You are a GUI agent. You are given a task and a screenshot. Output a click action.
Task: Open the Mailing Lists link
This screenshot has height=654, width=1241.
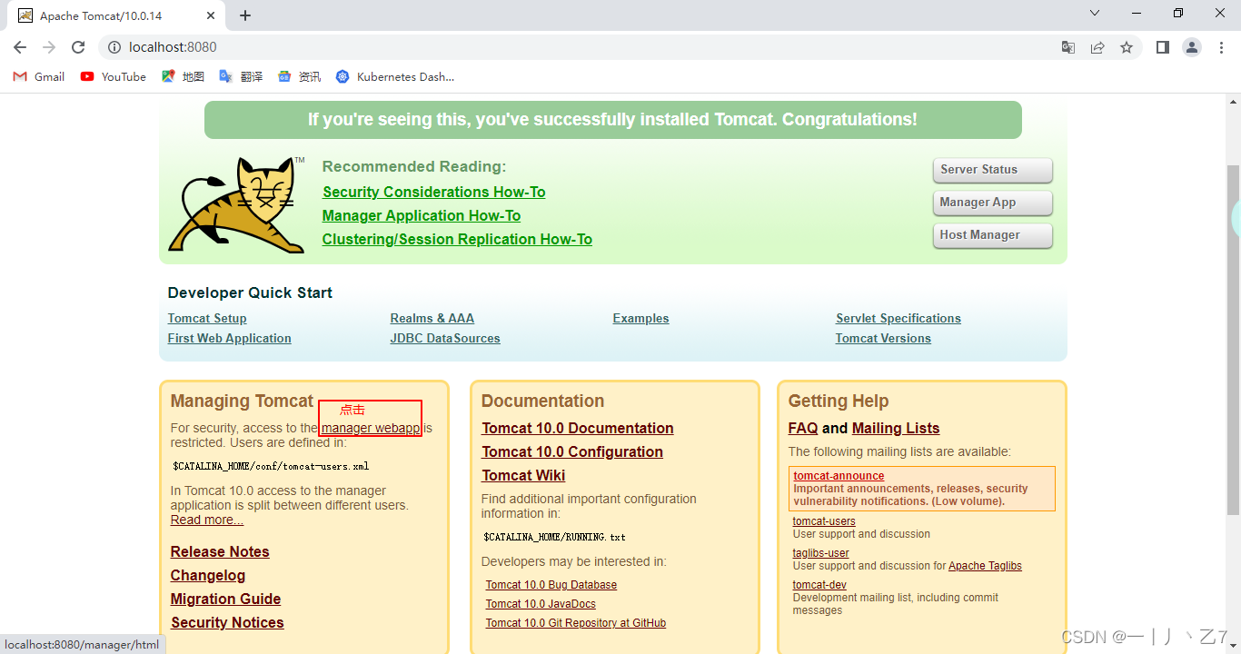coord(896,428)
